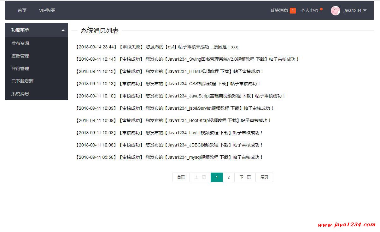380x232 pixels.
Task: Click the JavaScript基础篇视频教程 message
Action: [180, 96]
